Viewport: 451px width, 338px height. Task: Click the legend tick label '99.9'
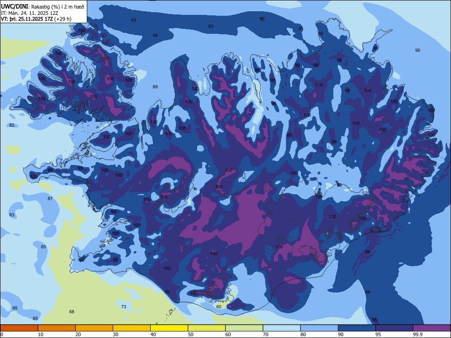pos(418,334)
